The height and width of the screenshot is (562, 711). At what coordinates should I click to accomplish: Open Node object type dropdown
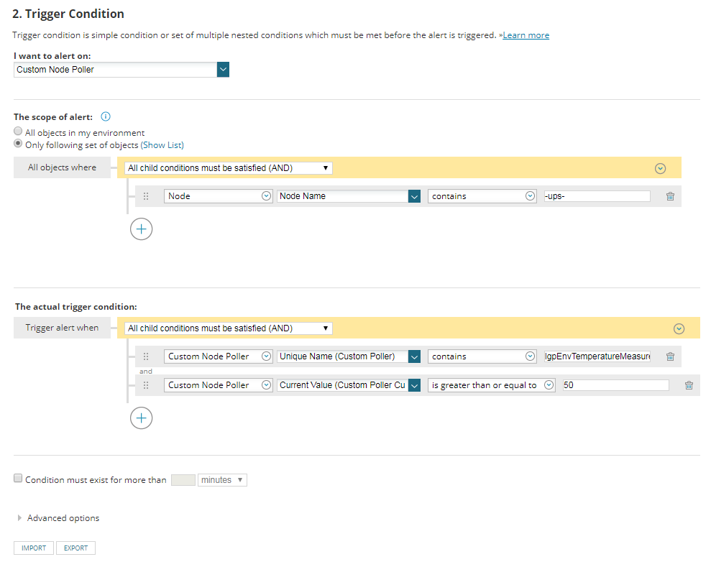click(218, 196)
